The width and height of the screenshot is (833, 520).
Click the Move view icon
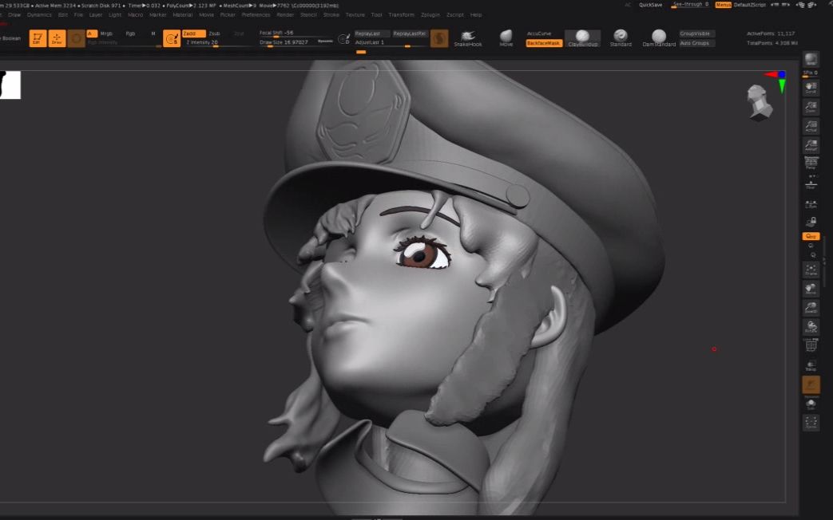811,289
